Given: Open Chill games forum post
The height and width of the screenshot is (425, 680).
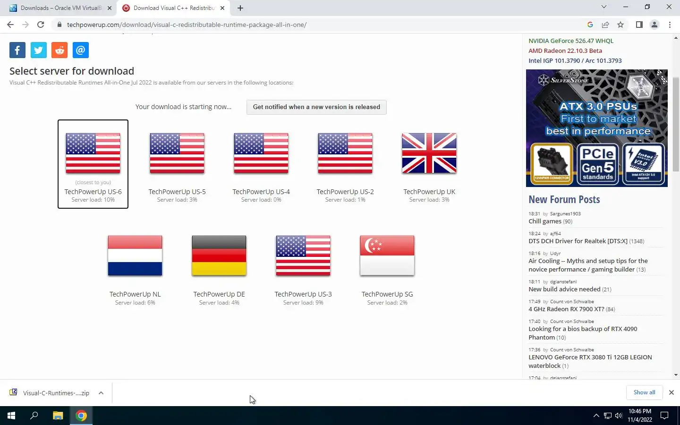Looking at the screenshot, I should [545, 221].
